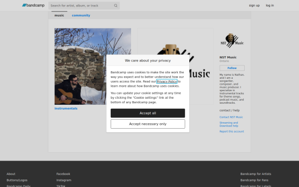
Task: Open Streaming and Download help link
Action: [x=229, y=124]
